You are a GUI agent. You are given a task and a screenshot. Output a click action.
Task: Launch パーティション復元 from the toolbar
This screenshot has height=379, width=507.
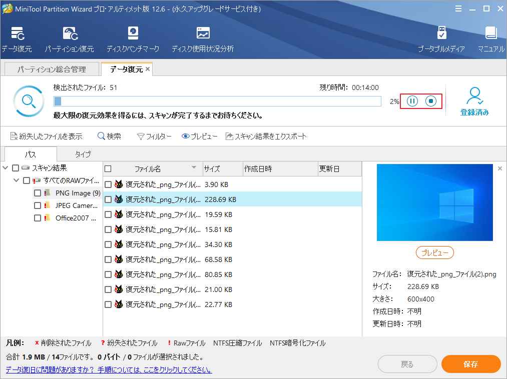(x=69, y=39)
